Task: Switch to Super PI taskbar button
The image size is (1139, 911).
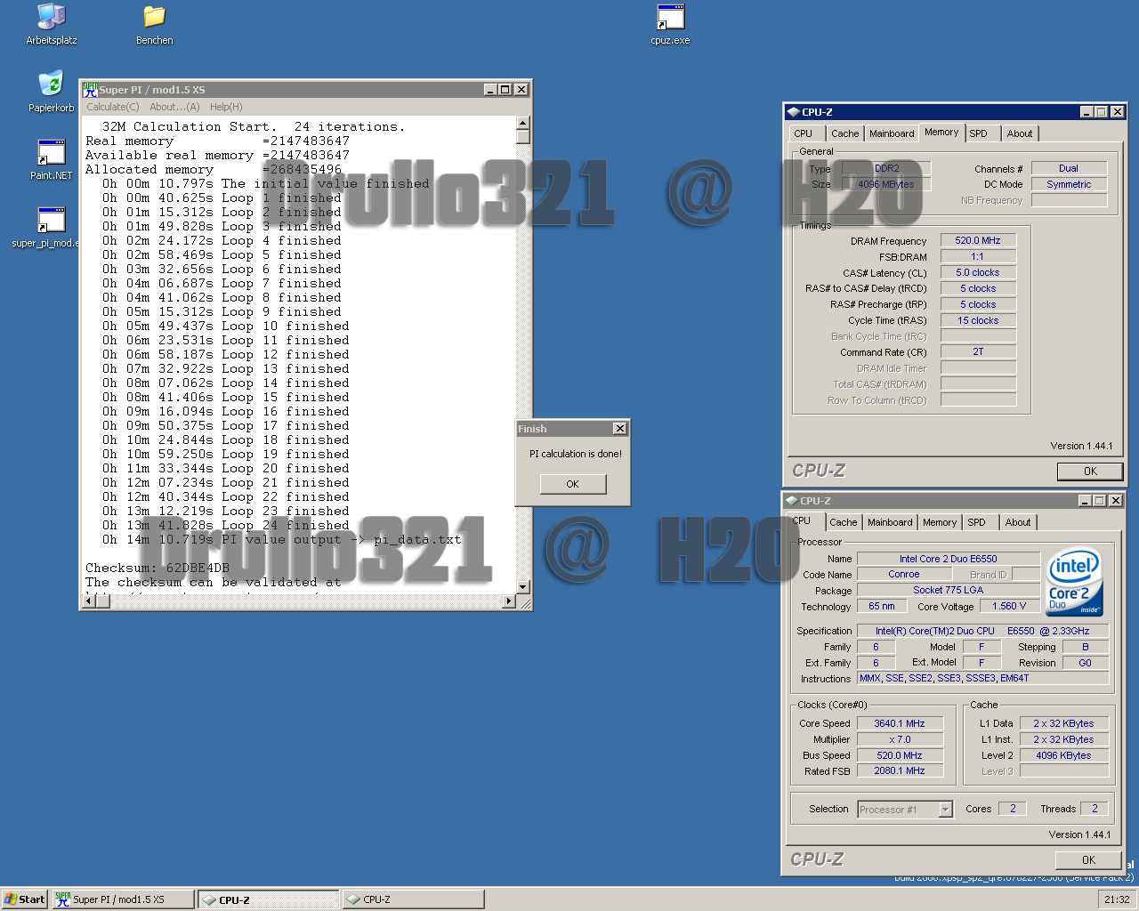Action: pyautogui.click(x=123, y=899)
